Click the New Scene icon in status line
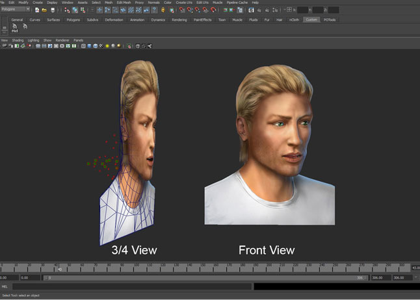This screenshot has width=420, height=300. [x=36, y=10]
